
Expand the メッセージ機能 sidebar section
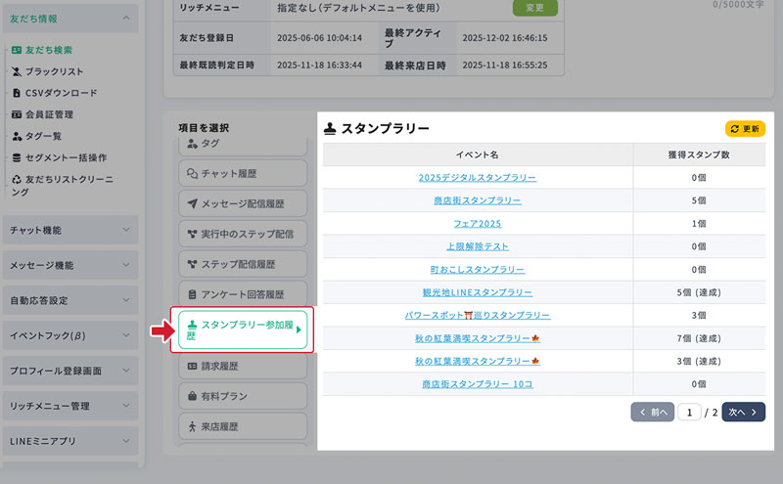(69, 265)
